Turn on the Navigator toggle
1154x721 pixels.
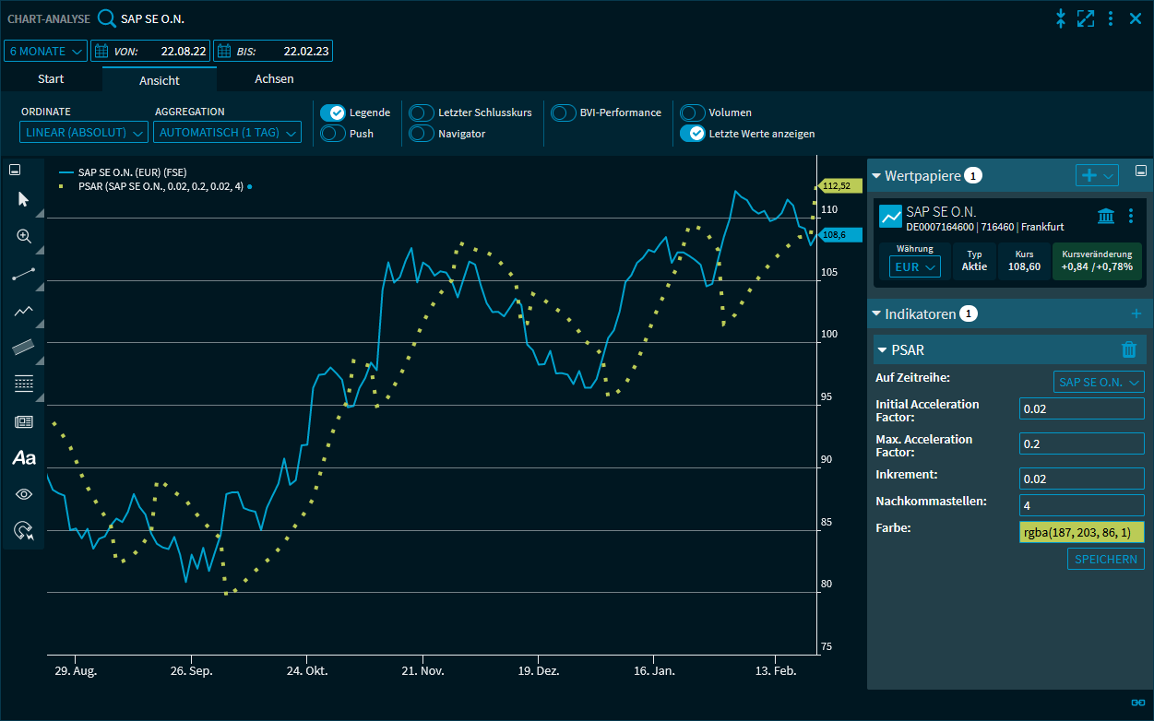[x=422, y=134]
